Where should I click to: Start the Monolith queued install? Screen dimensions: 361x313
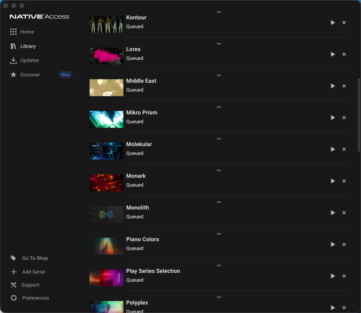pos(333,213)
